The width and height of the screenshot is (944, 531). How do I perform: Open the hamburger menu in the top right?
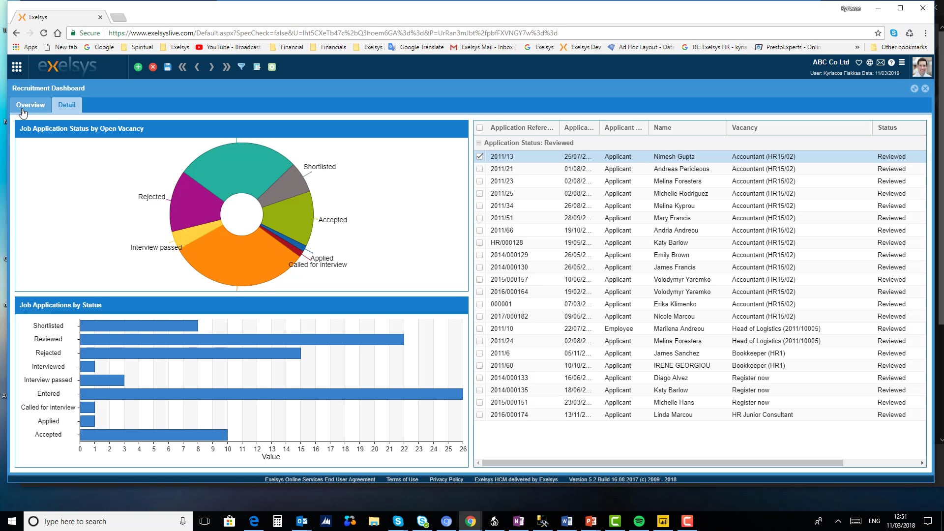point(902,62)
